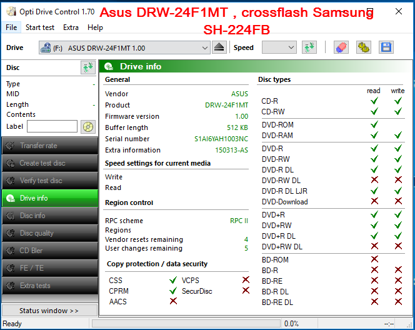Open the Help menu
Screen dimensions: 415x330
click(95, 27)
